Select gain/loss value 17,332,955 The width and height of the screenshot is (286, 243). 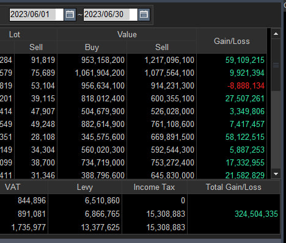coord(245,162)
